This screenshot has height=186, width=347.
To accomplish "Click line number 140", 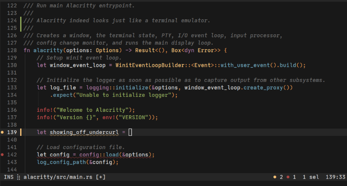I will pos(12,140).
